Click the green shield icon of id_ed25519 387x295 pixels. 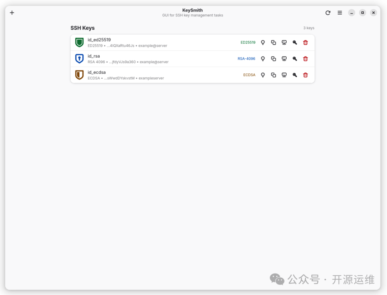click(79, 43)
